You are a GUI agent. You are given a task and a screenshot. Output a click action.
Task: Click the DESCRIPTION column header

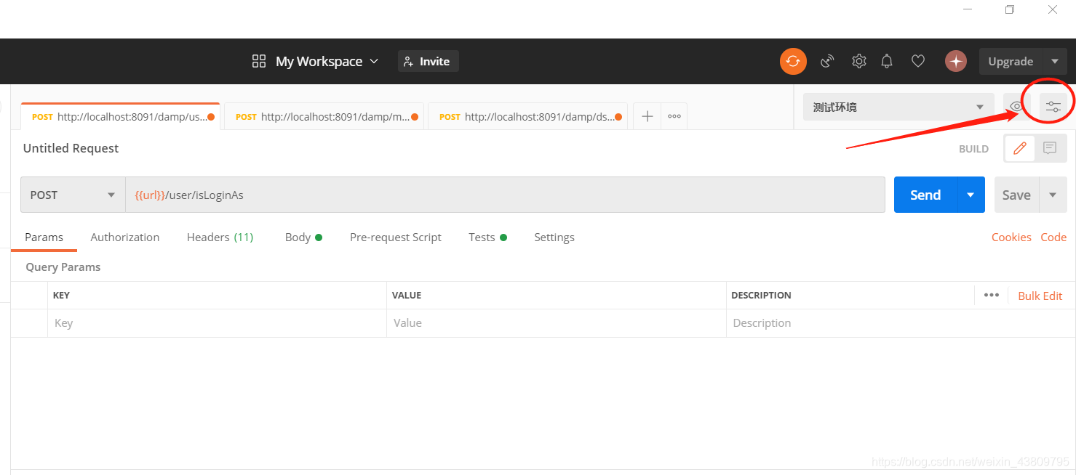(761, 296)
